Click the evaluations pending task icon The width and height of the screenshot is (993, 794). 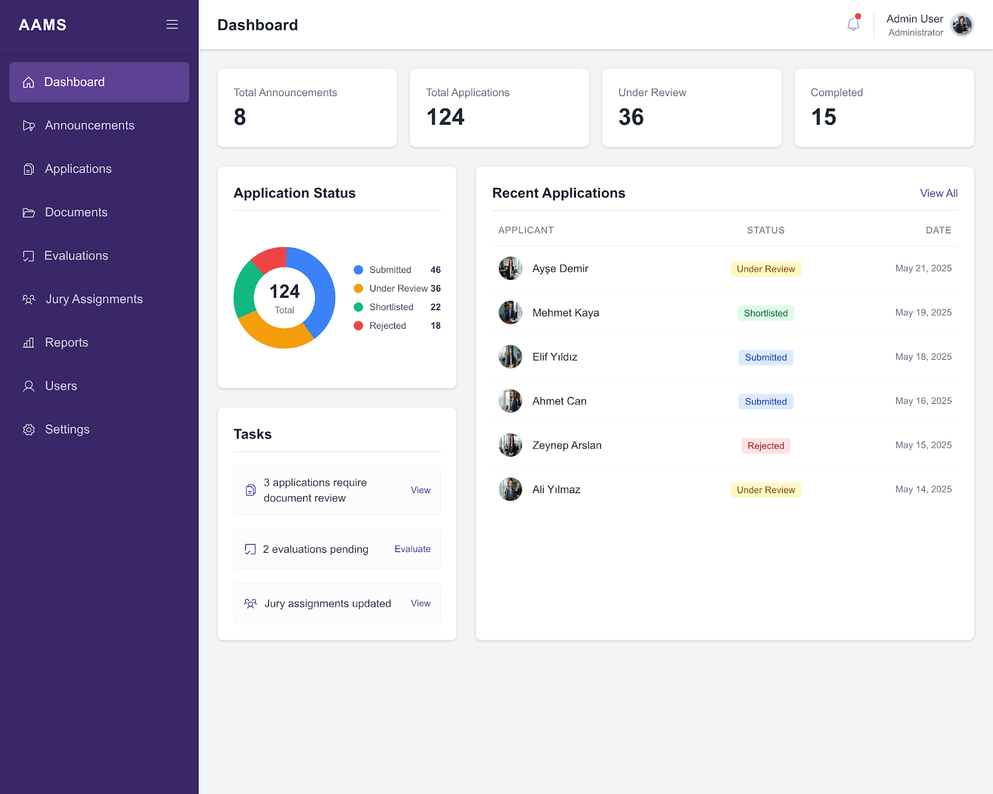pos(250,549)
